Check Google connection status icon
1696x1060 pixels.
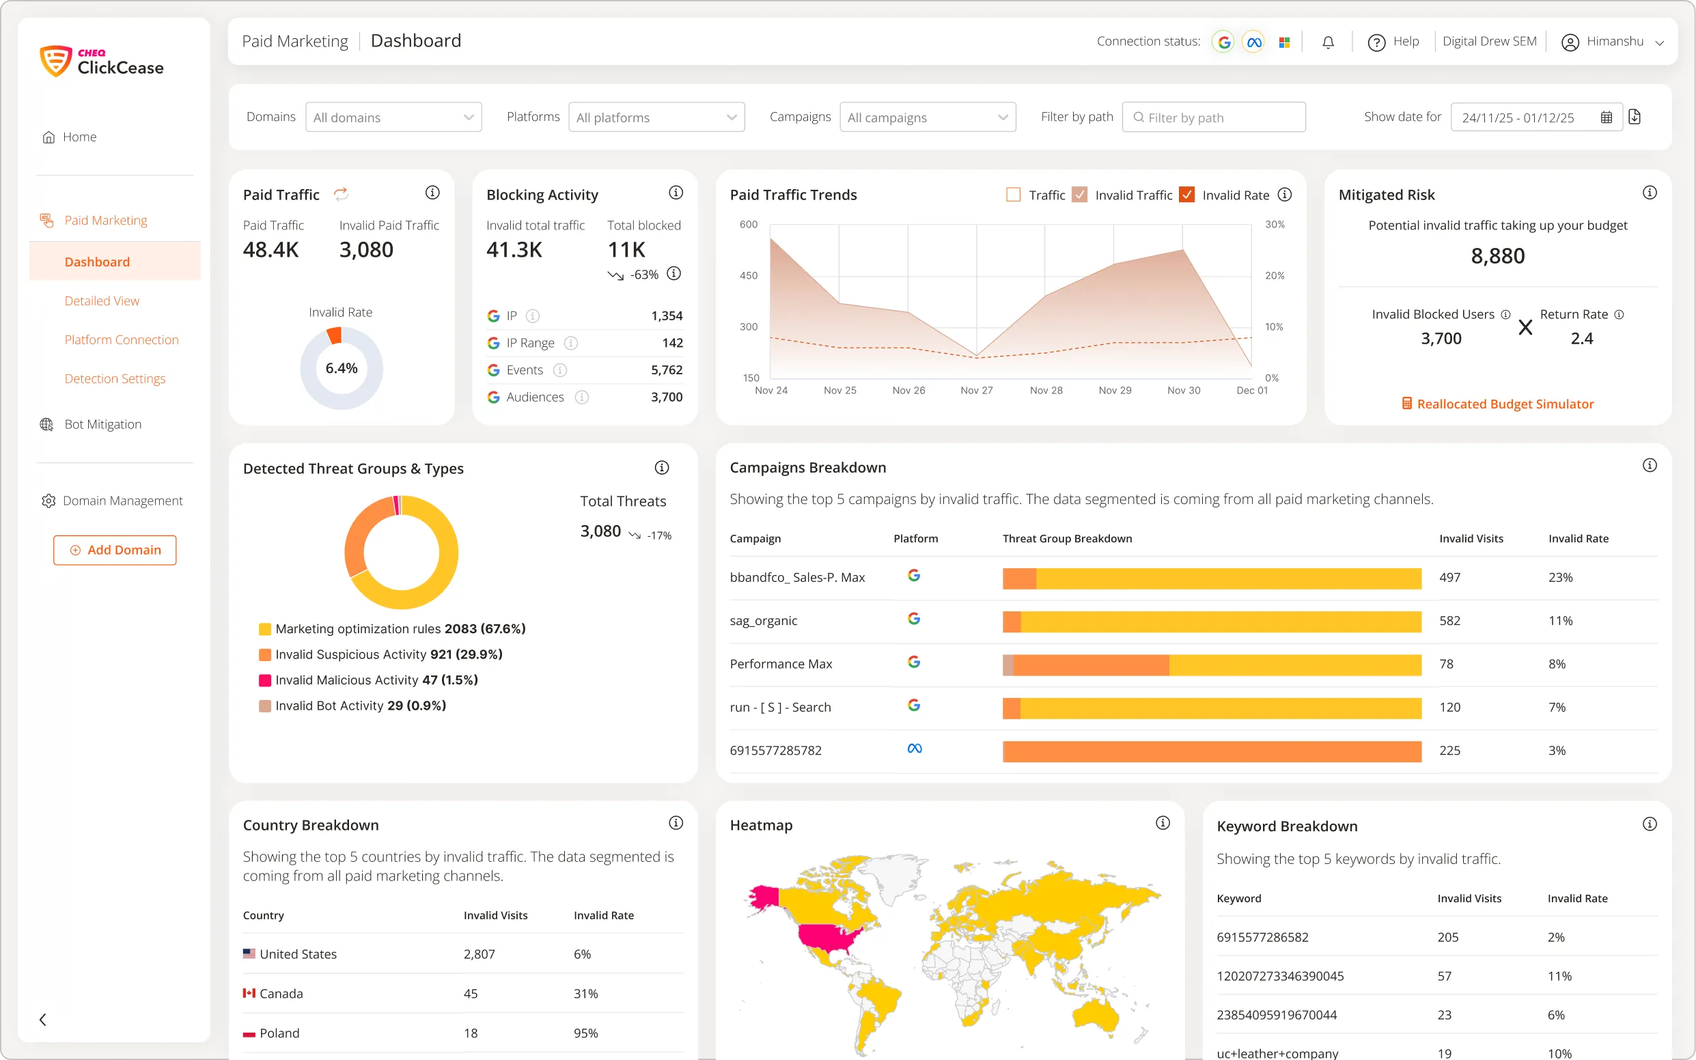point(1223,42)
